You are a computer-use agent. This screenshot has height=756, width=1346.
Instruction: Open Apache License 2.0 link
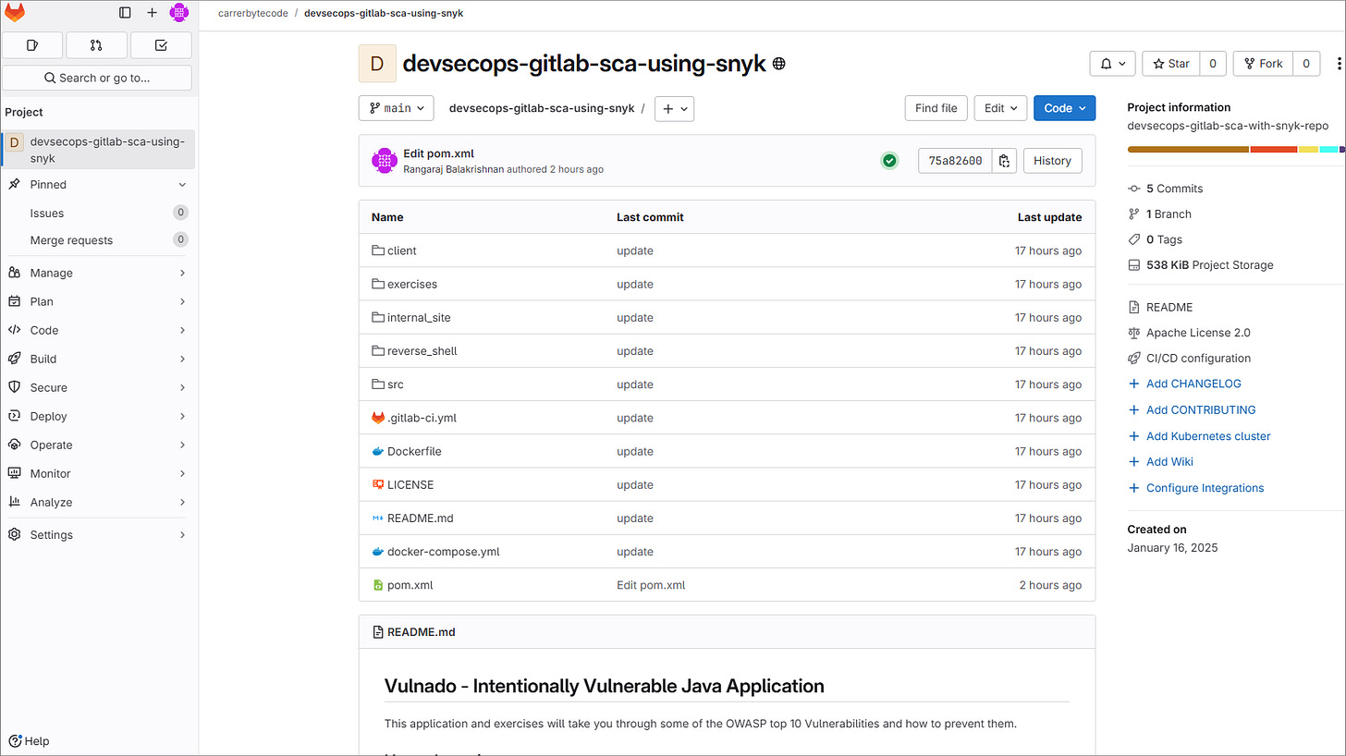[x=1198, y=333]
